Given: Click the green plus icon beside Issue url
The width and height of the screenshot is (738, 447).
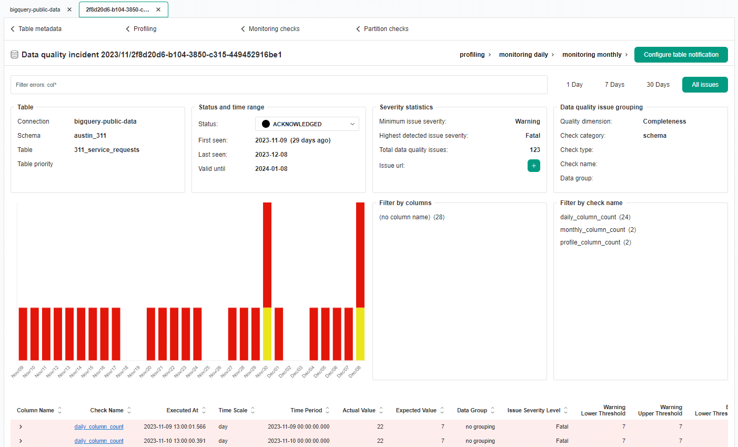Looking at the screenshot, I should (x=533, y=166).
